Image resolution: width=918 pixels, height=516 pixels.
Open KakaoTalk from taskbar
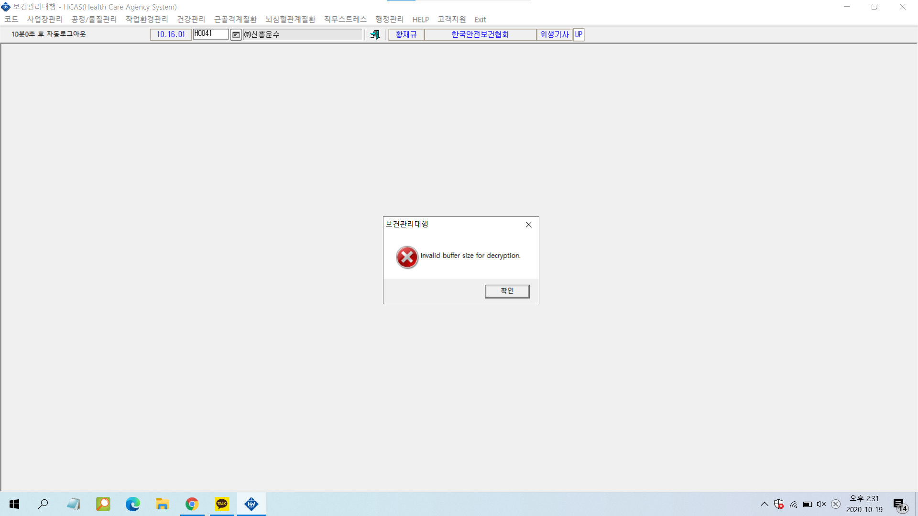point(222,504)
